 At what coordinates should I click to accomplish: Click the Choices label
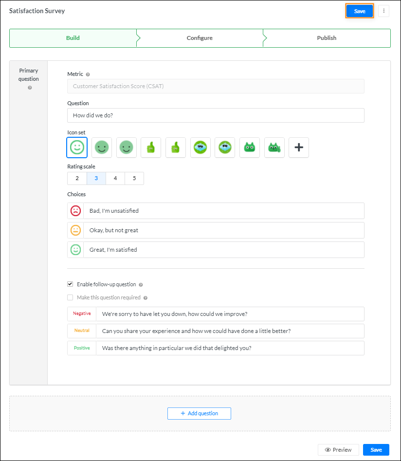[x=76, y=194]
